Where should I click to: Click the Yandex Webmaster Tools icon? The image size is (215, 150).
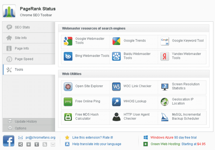(165, 56)
